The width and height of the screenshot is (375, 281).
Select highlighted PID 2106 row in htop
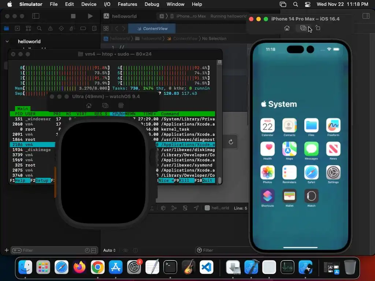click(112, 145)
